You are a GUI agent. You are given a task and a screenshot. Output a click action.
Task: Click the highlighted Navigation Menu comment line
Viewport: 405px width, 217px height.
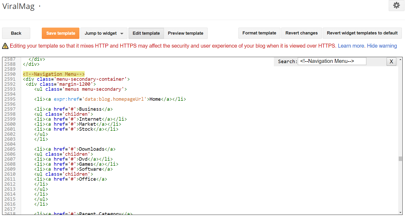pos(54,74)
